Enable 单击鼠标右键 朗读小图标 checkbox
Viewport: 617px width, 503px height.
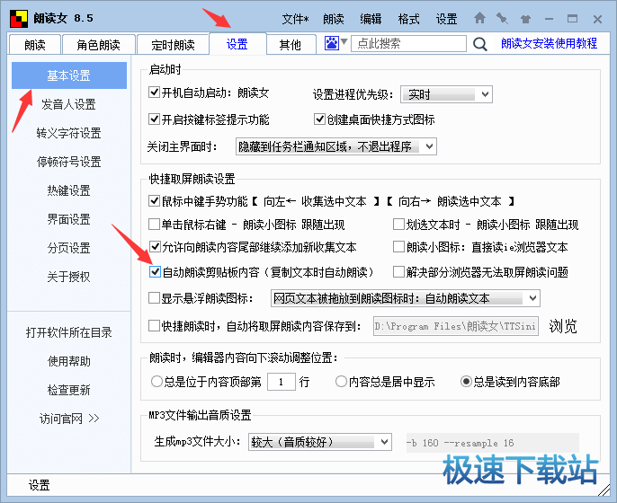tap(155, 225)
